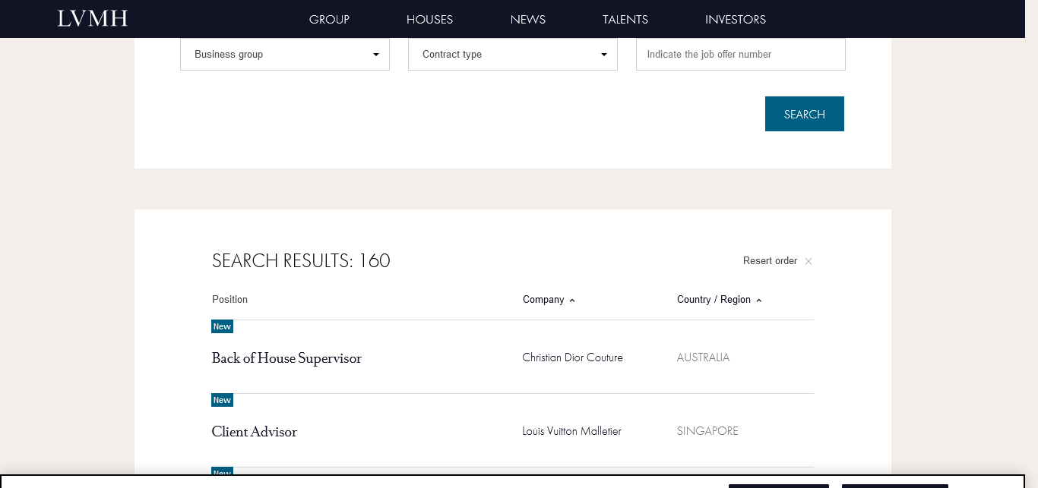Click the X icon beside Reset order

coord(809,261)
